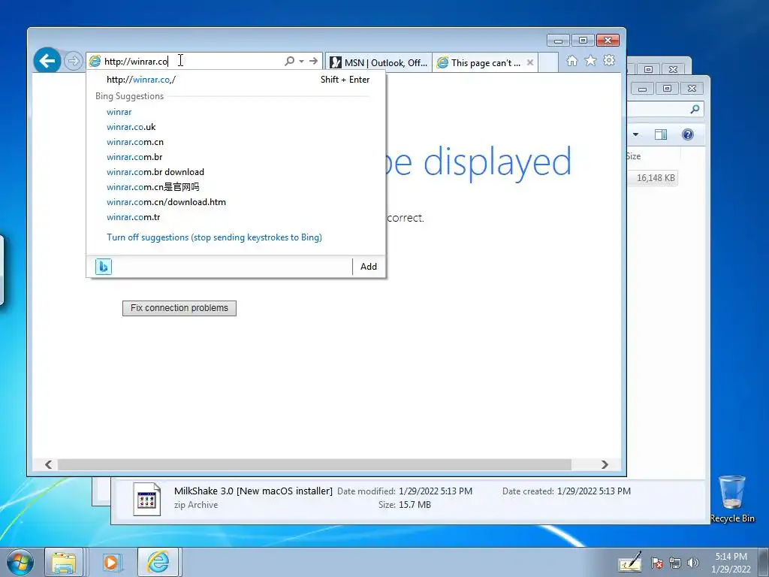Click the MilkShake 3.0 [New macOS installer] name

(x=253, y=491)
